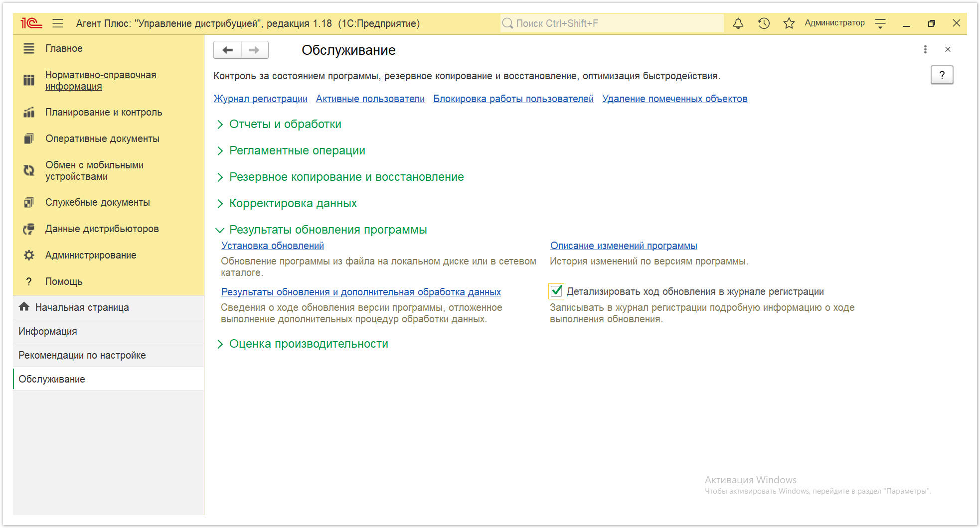
Task: Click the Данные дистрибьюторов icon
Action: click(29, 229)
